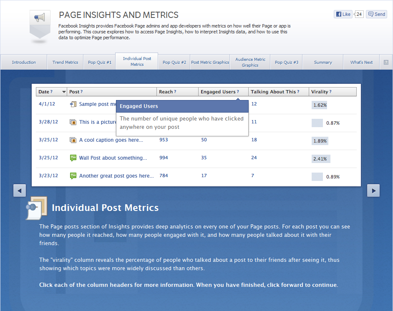The width and height of the screenshot is (393, 311).
Task: Click the Post column header
Action: coord(112,92)
